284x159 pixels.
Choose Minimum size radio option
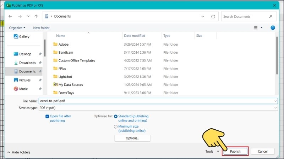pyautogui.click(x=116, y=126)
